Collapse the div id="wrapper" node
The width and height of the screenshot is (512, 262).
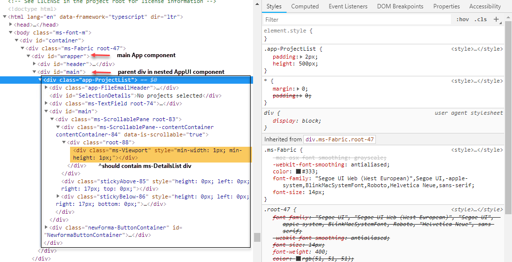coord(29,56)
